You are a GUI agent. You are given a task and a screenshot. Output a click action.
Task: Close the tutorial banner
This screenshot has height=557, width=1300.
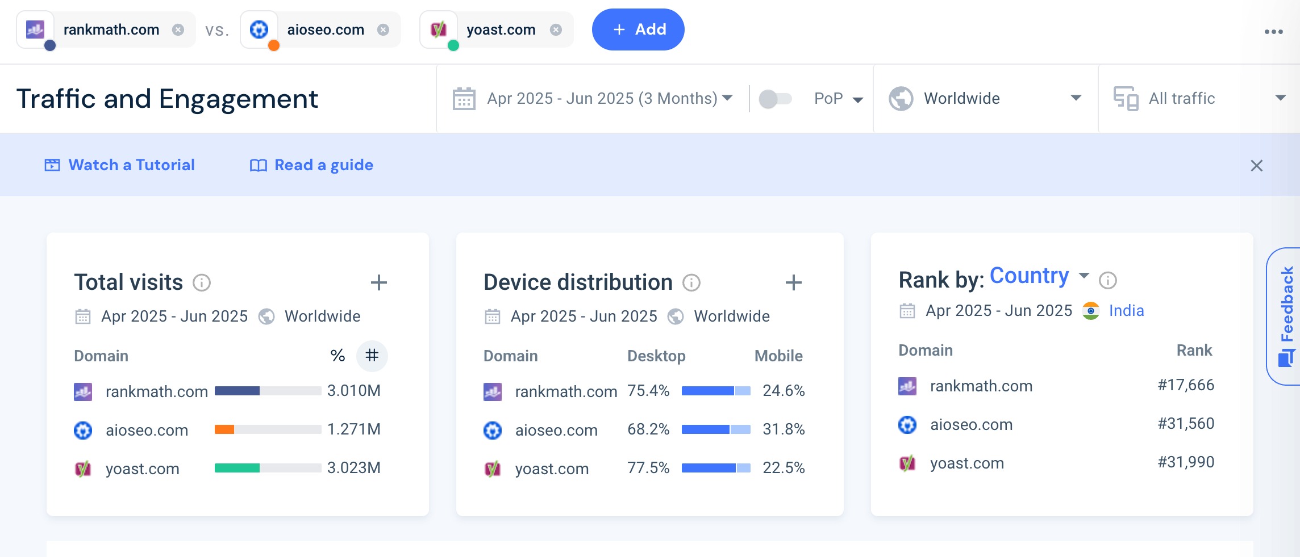click(1256, 166)
